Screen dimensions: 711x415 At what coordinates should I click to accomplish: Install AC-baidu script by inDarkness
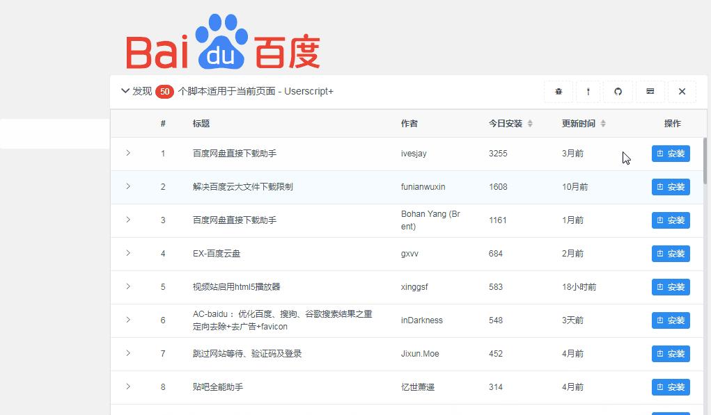[671, 320]
